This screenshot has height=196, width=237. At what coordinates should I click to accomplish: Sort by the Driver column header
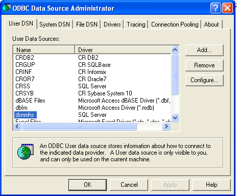[x=123, y=50]
